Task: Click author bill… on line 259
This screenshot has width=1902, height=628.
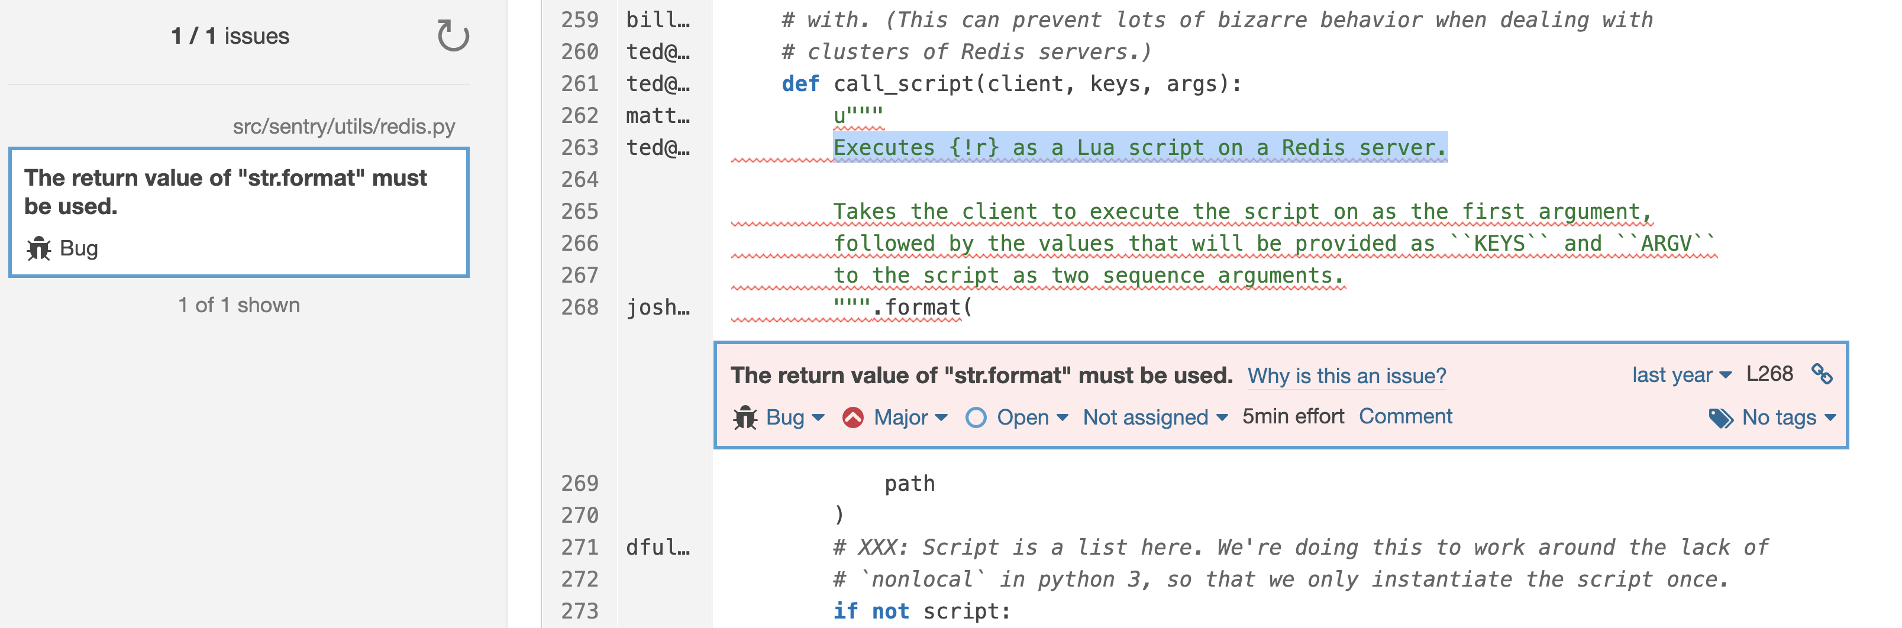Action: (658, 20)
